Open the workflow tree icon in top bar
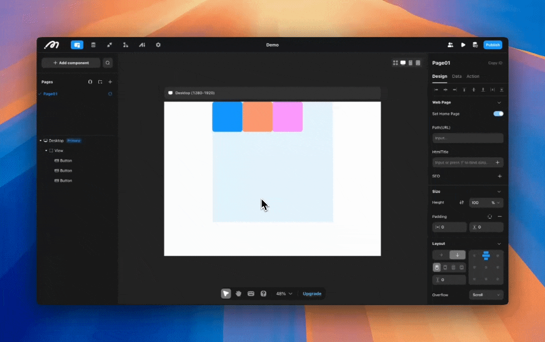Image resolution: width=545 pixels, height=342 pixels. [125, 45]
